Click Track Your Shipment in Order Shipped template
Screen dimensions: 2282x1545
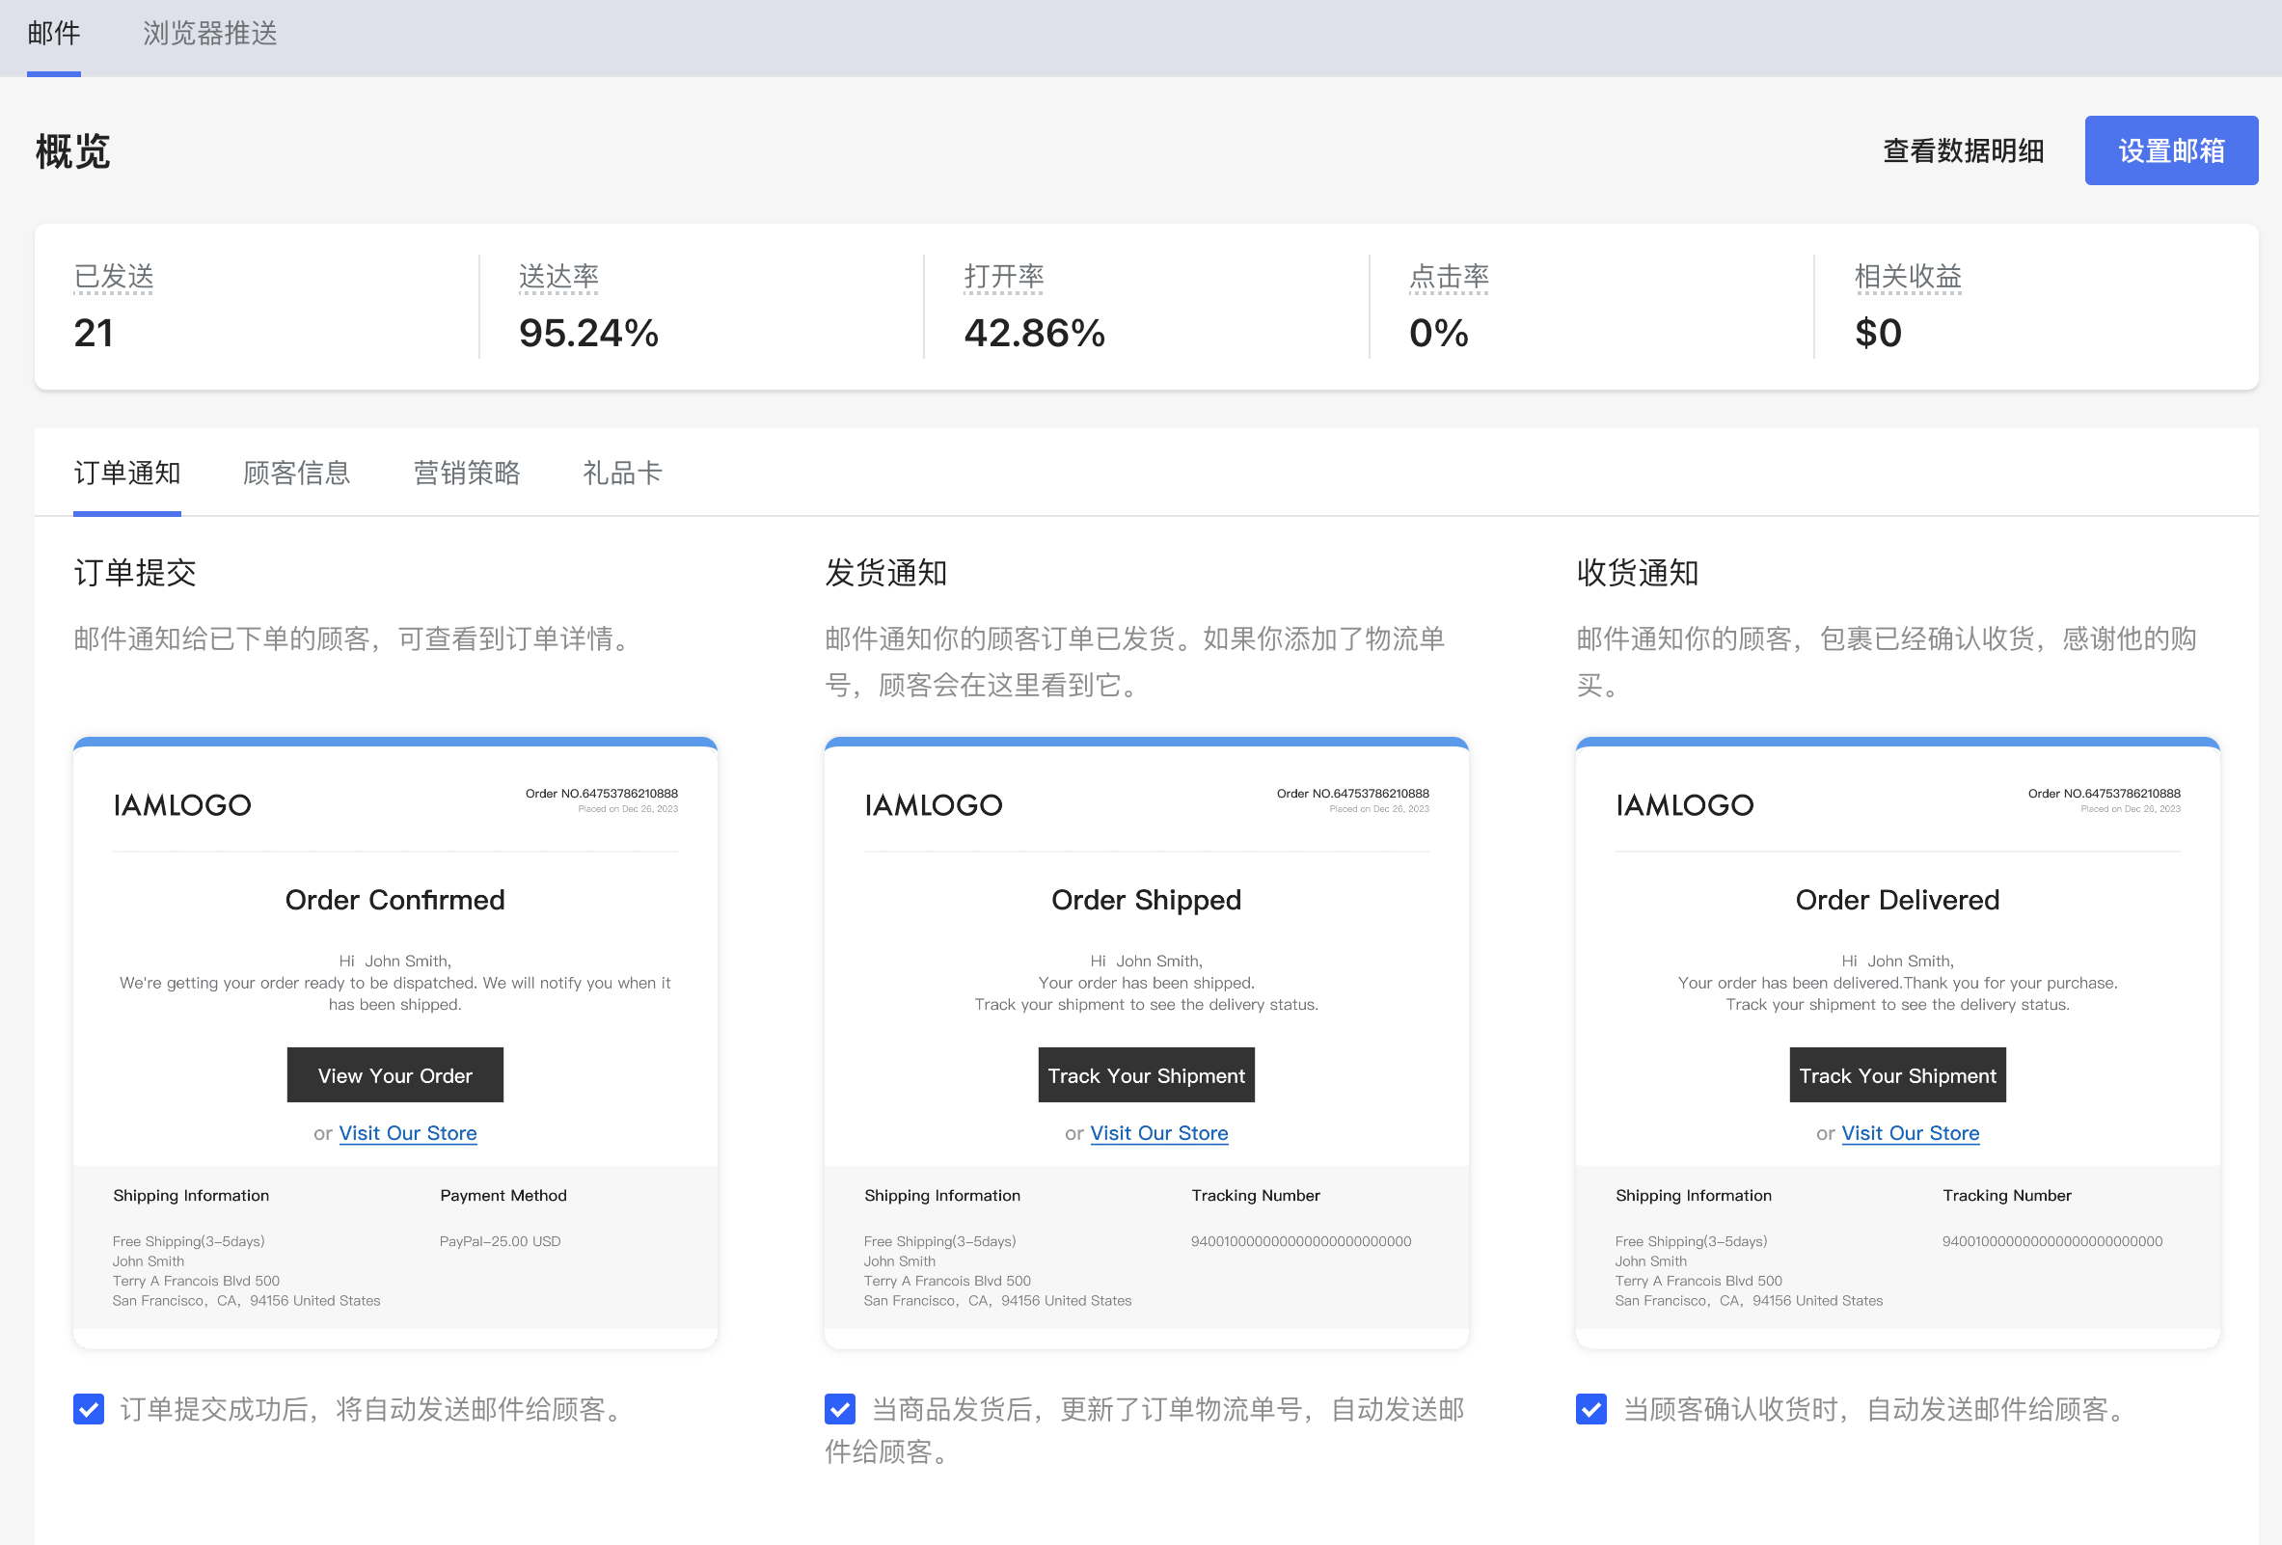tap(1146, 1074)
